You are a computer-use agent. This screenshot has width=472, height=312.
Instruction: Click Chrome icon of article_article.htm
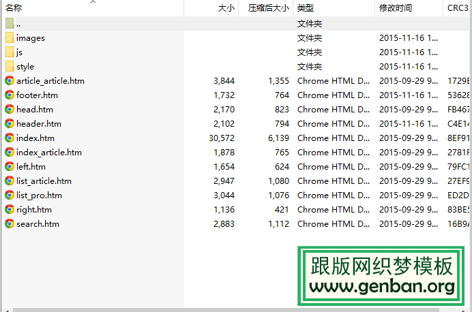[10, 80]
